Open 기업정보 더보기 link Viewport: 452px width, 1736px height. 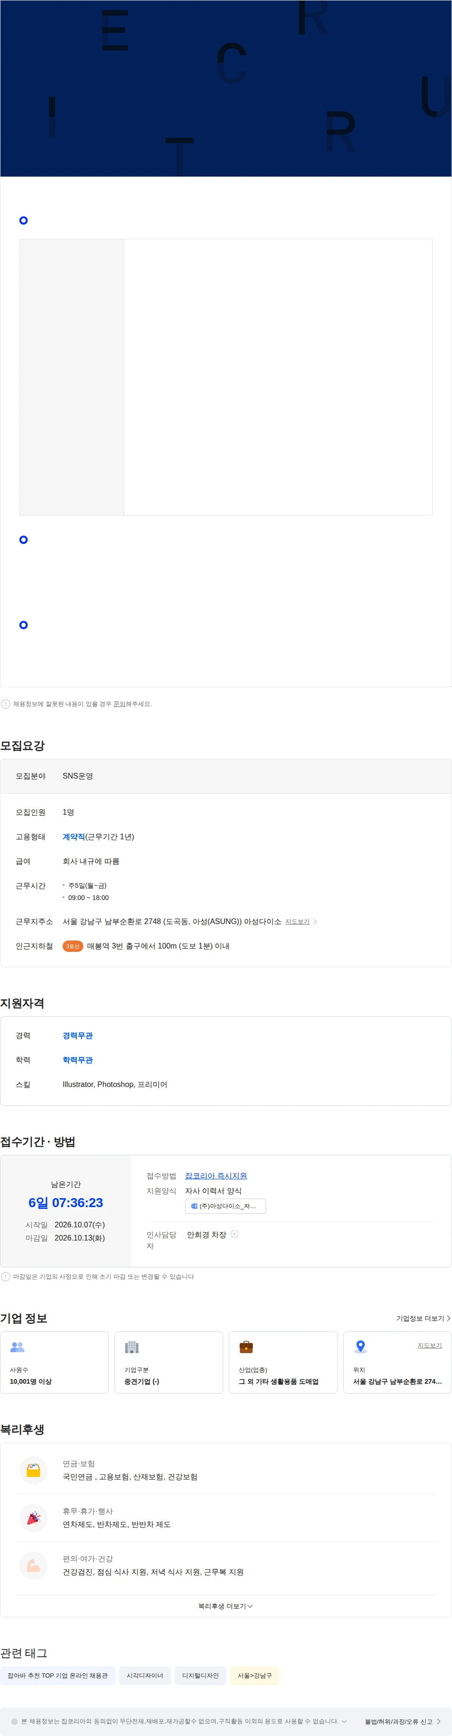423,1318
